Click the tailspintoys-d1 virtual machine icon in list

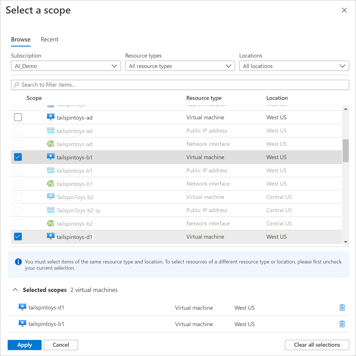coord(51,236)
